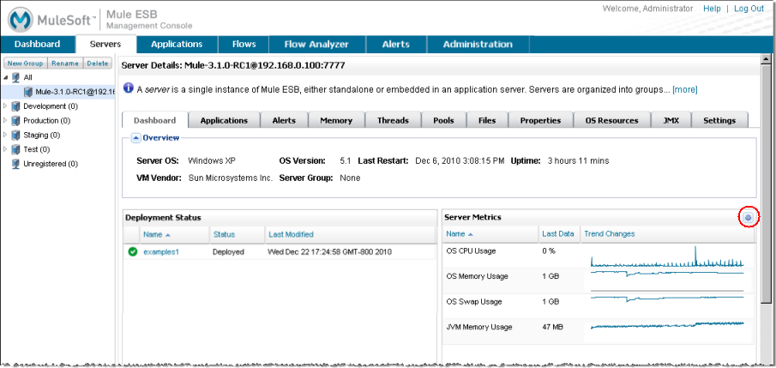Click the green deployed status icon for examples1
The height and width of the screenshot is (368, 776).
[133, 252]
